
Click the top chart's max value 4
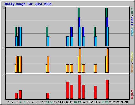tap(4, 8)
